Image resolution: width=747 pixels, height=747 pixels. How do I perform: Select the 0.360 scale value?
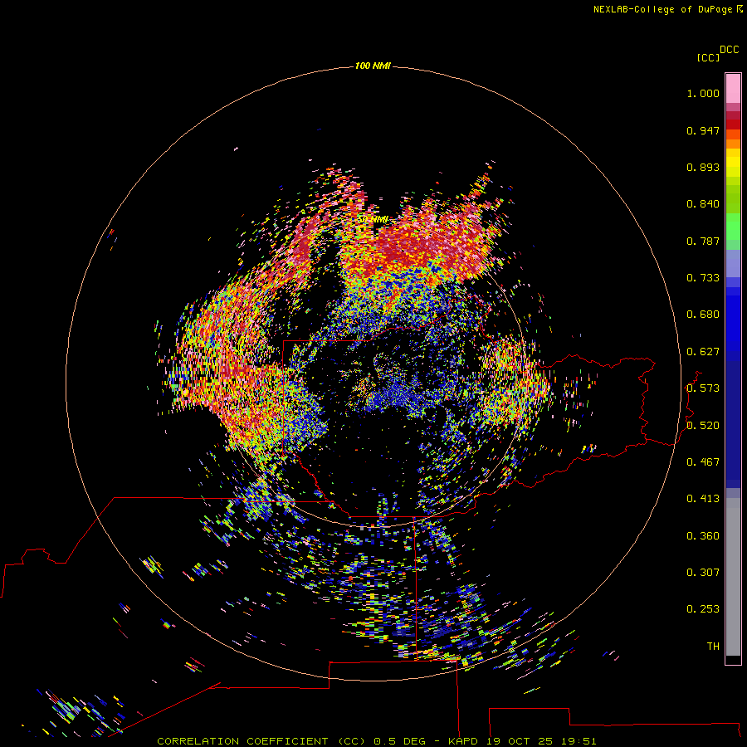click(703, 536)
